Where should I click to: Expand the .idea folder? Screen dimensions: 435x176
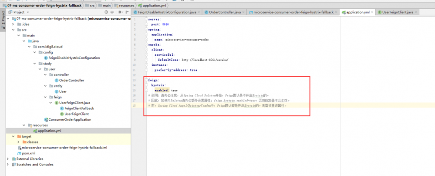(x=13, y=24)
